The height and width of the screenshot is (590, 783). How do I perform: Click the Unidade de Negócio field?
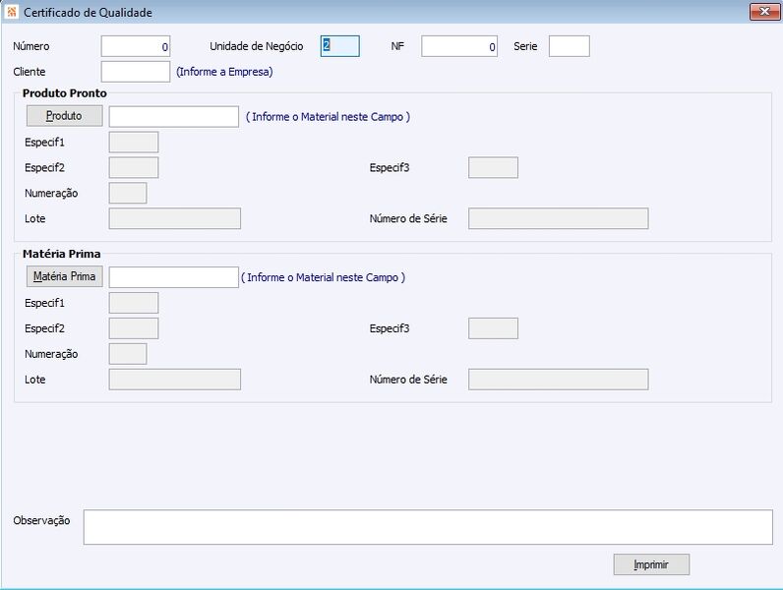[x=340, y=46]
